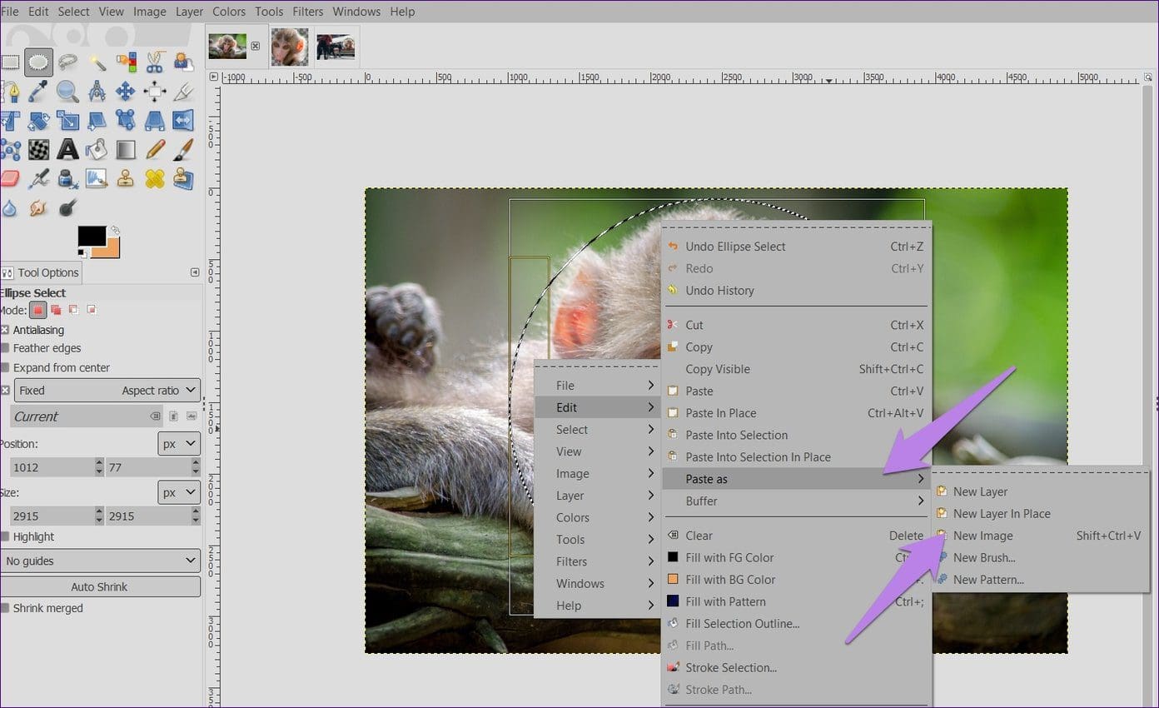The height and width of the screenshot is (708, 1159).
Task: Select the Pencil tool
Action: pos(155,150)
